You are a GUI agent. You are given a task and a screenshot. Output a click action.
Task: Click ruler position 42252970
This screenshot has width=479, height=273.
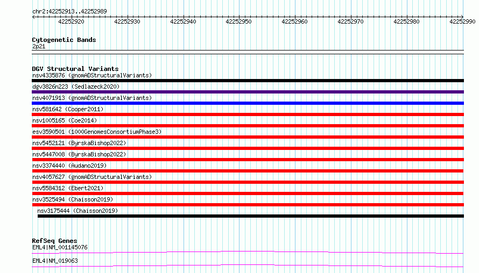[350, 21]
